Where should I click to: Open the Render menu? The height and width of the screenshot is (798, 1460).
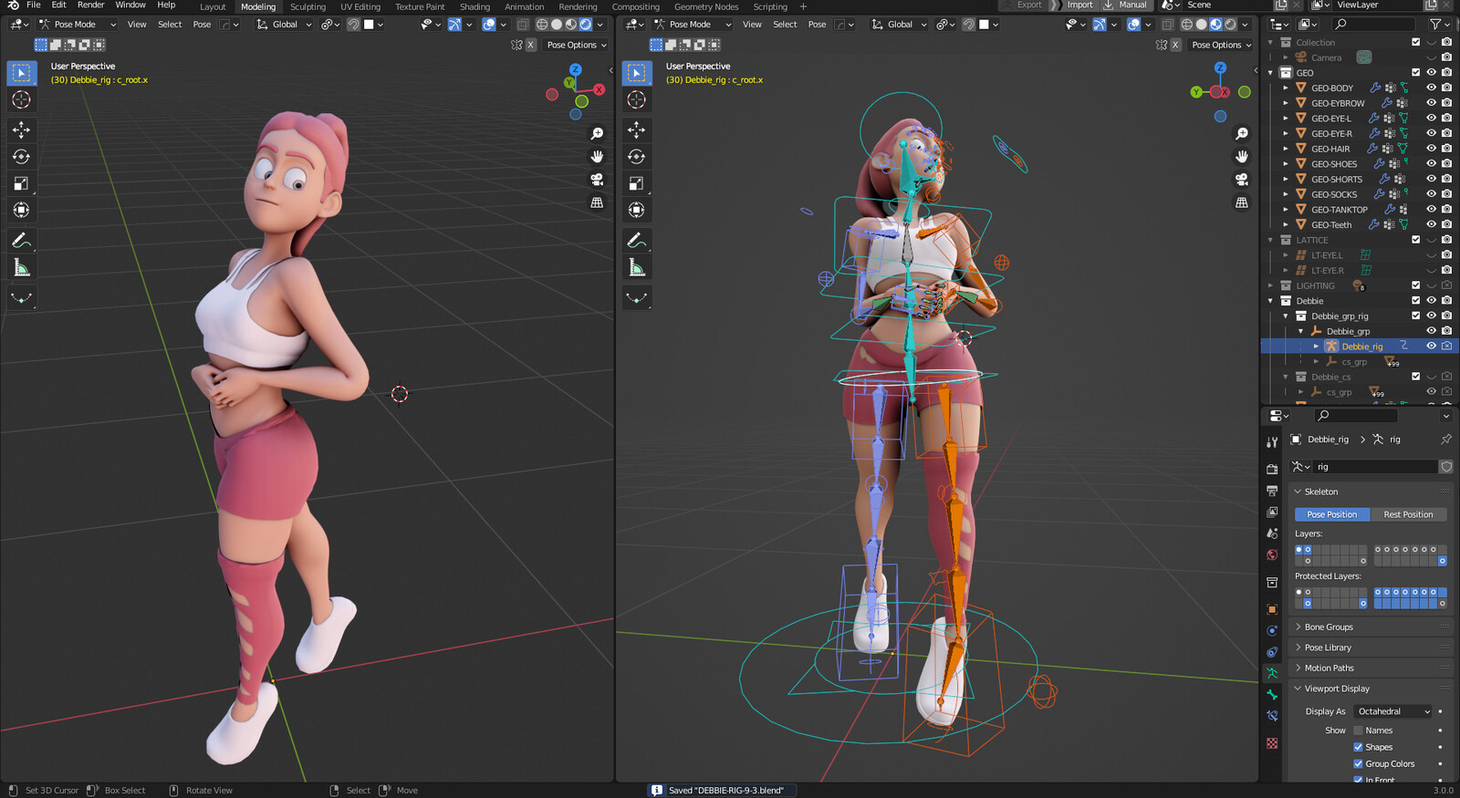point(90,5)
